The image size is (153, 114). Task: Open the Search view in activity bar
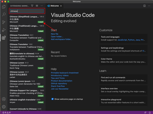(4, 15)
